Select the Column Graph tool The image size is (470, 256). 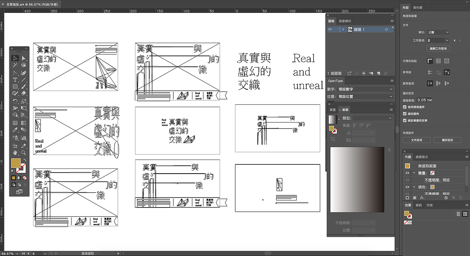coord(23,138)
